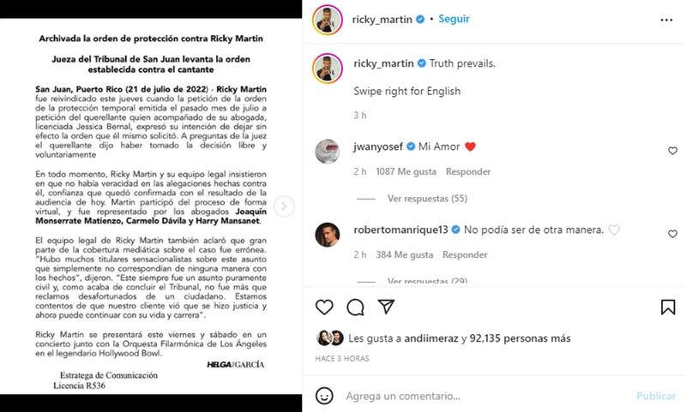
Task: Like the robertomanrique13 comment
Action: (672, 234)
